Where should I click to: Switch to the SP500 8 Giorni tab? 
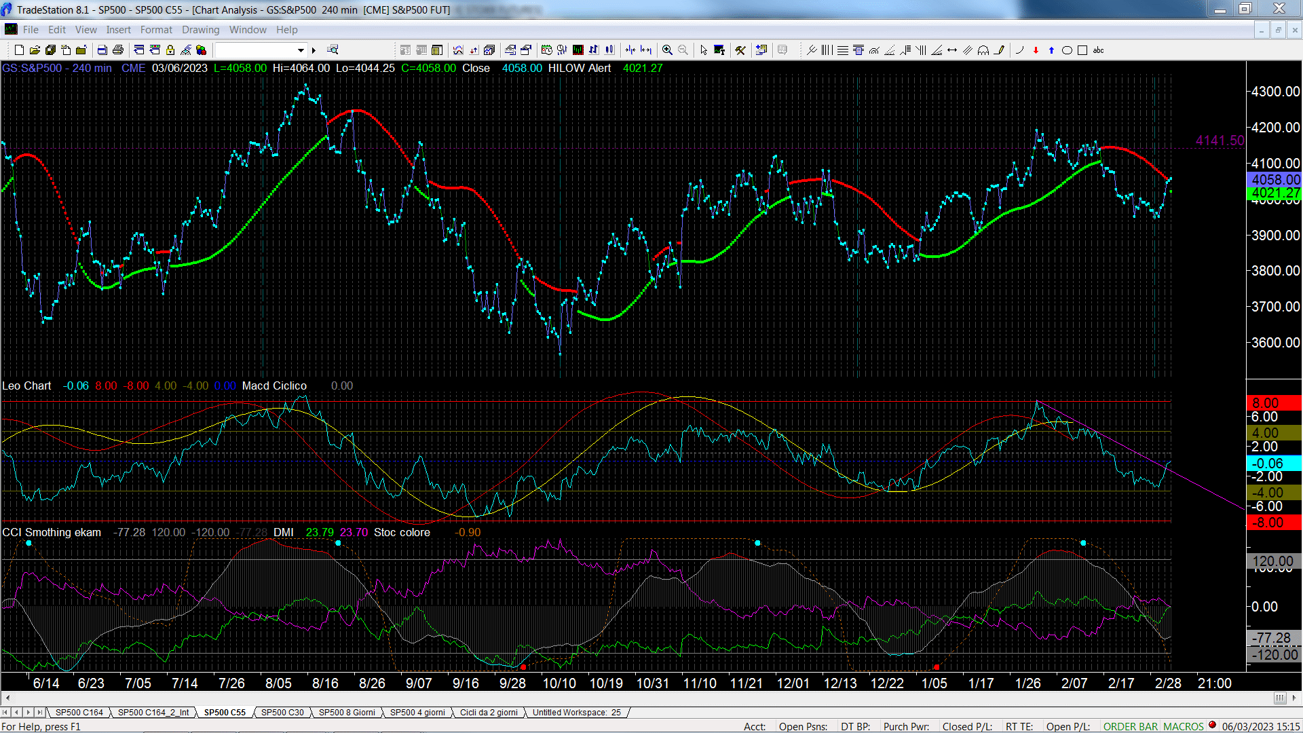[x=347, y=713]
